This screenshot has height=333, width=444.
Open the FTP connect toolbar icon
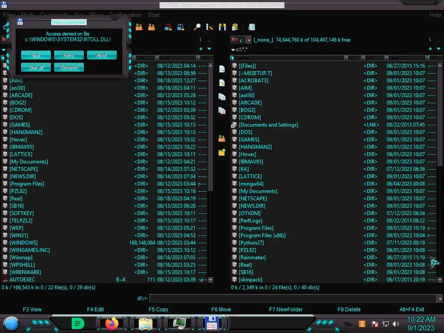(168, 27)
